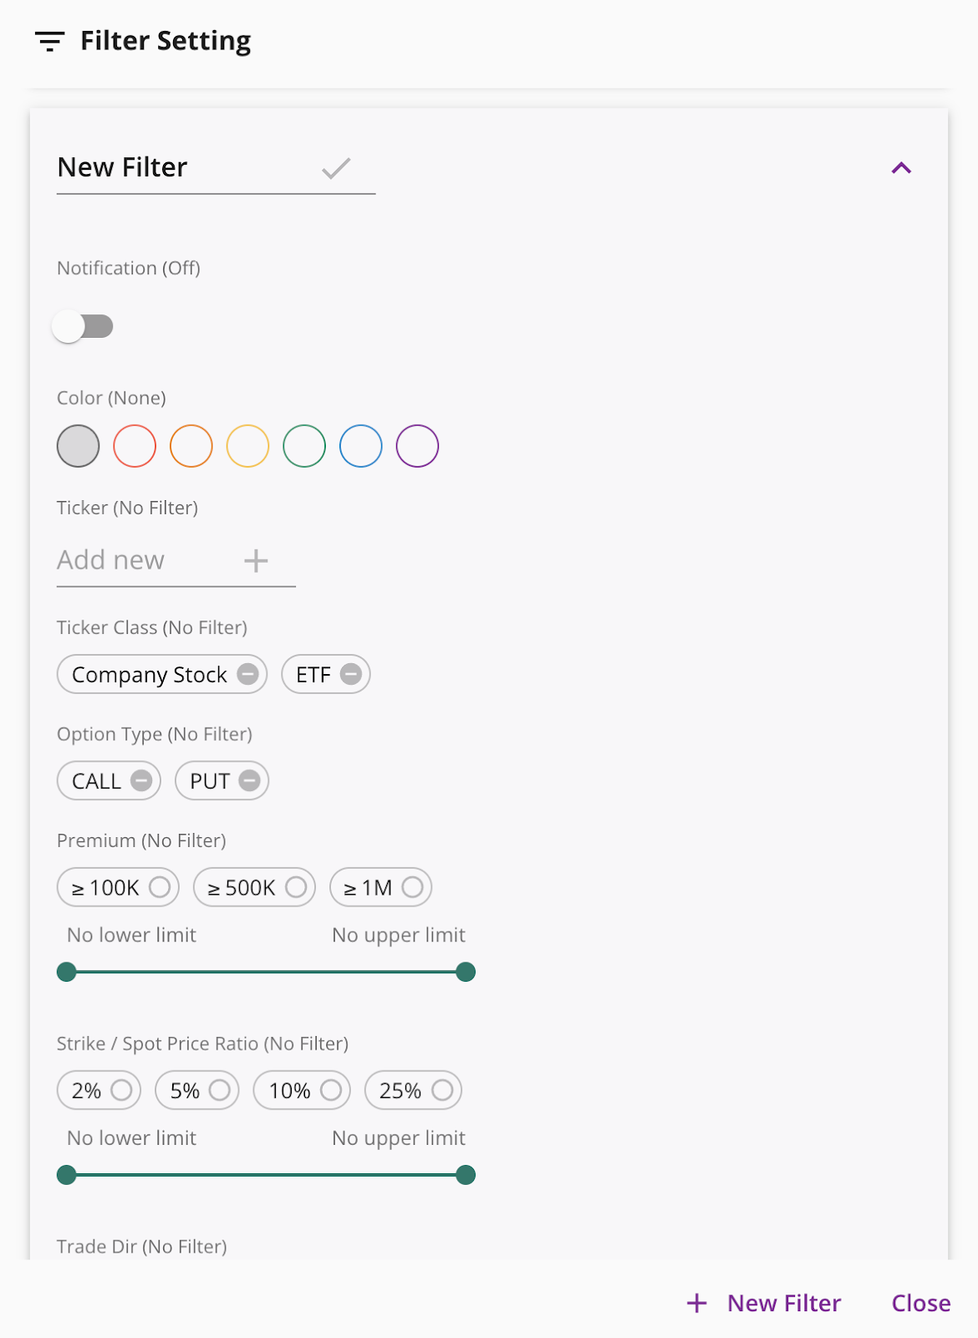Click the New Filter button at bottom
The image size is (978, 1338).
[x=764, y=1303]
